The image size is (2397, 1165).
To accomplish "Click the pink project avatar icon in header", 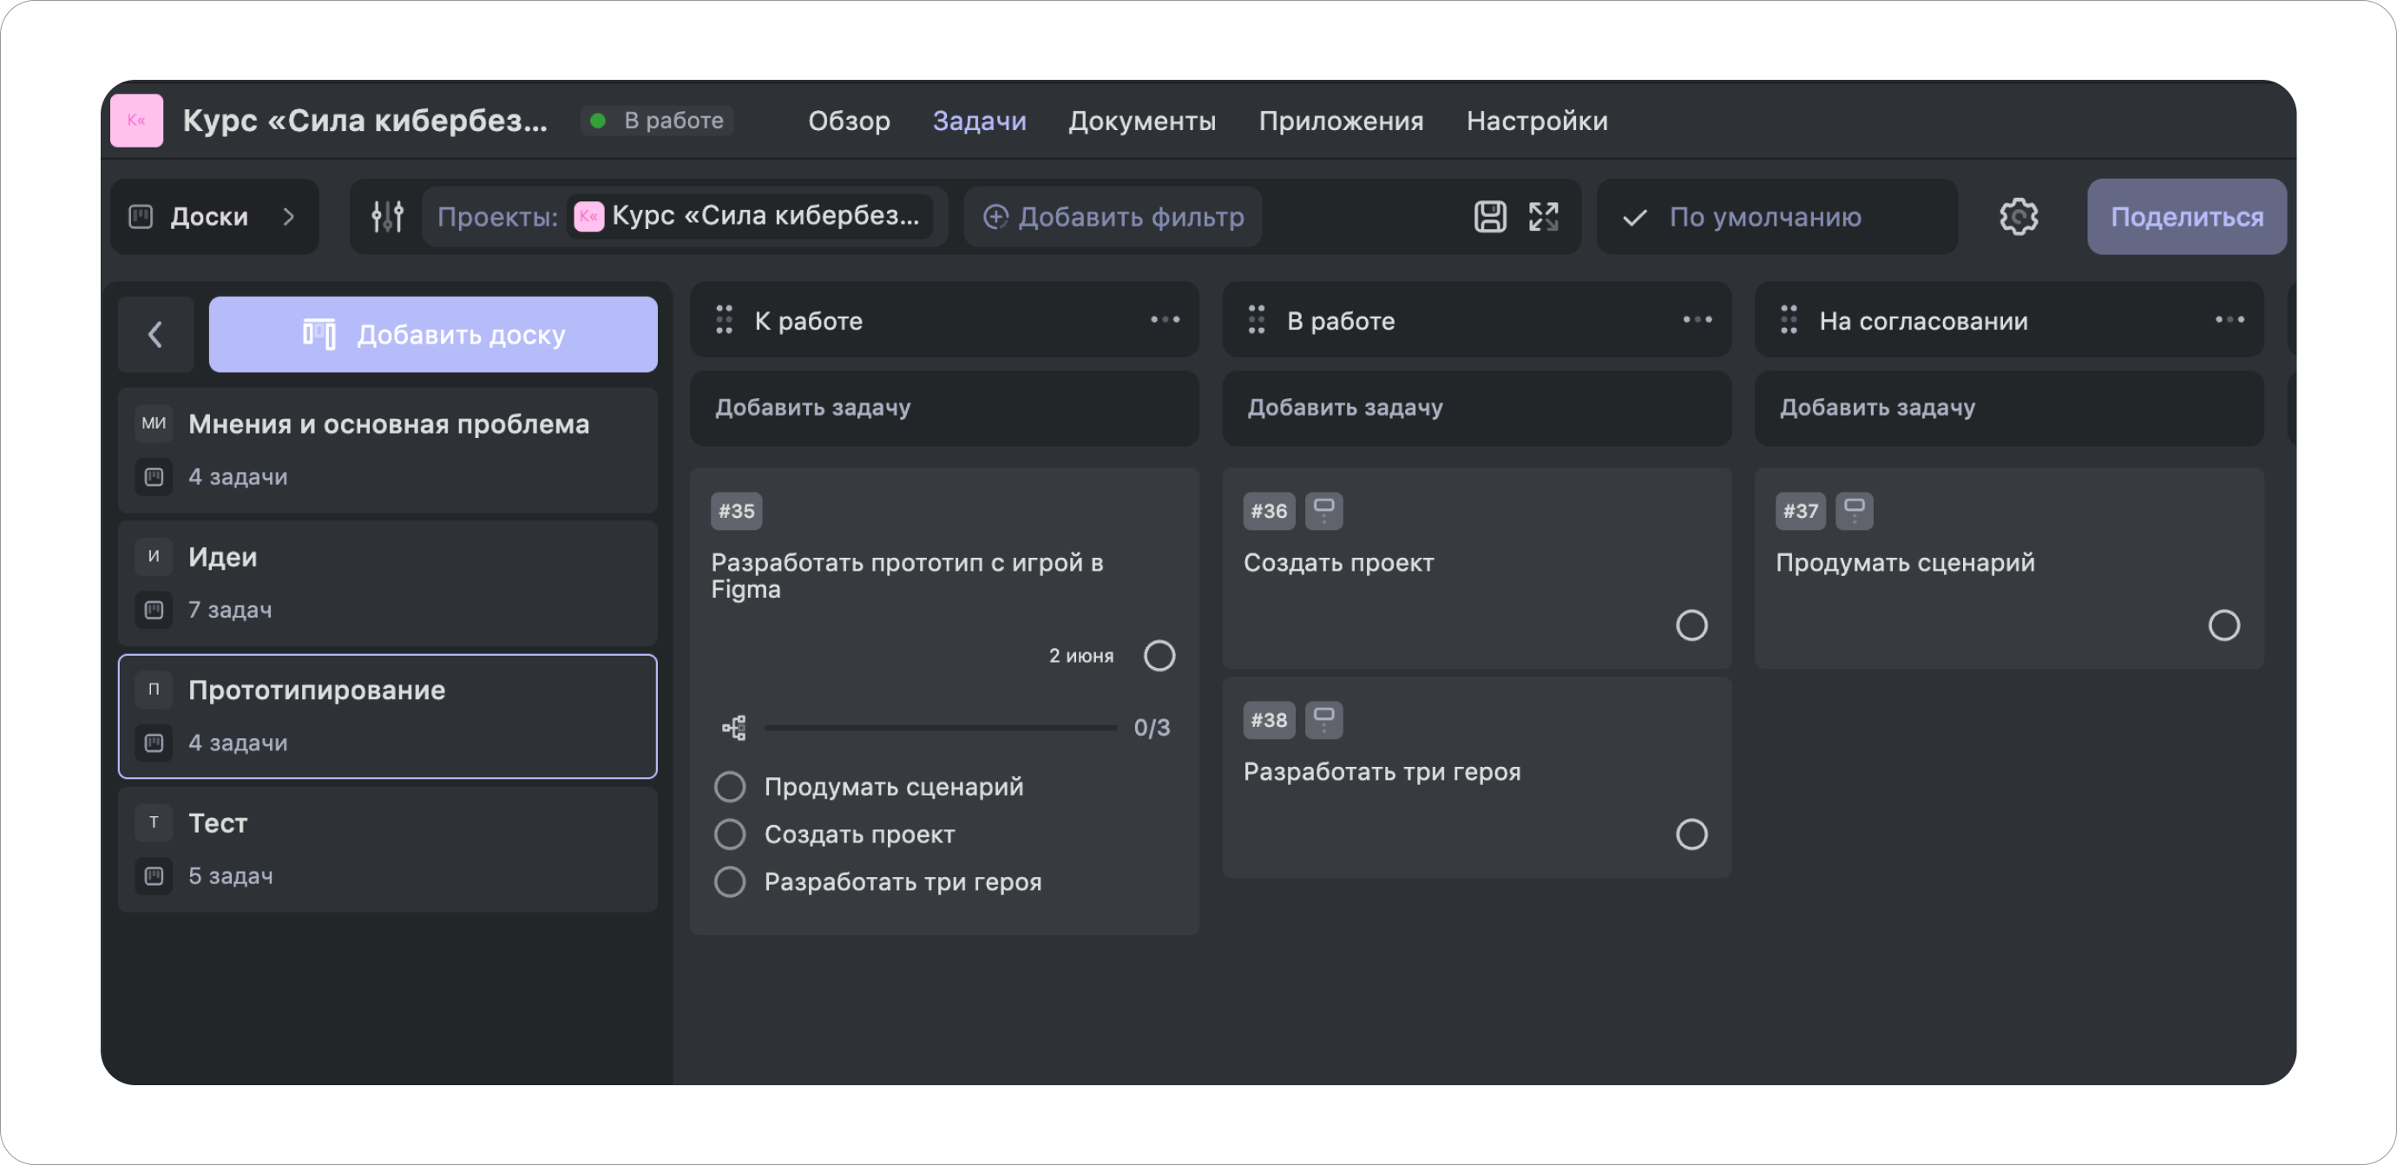I will pos(137,120).
